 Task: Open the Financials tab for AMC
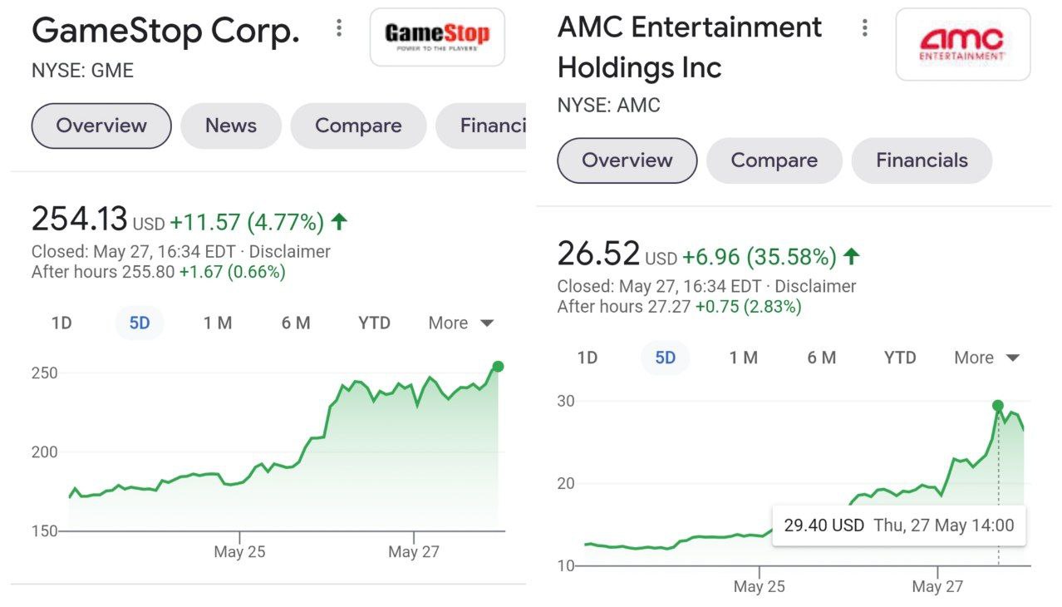pyautogui.click(x=922, y=160)
